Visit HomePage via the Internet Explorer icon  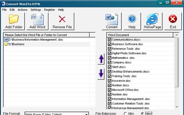pyautogui.click(x=152, y=21)
